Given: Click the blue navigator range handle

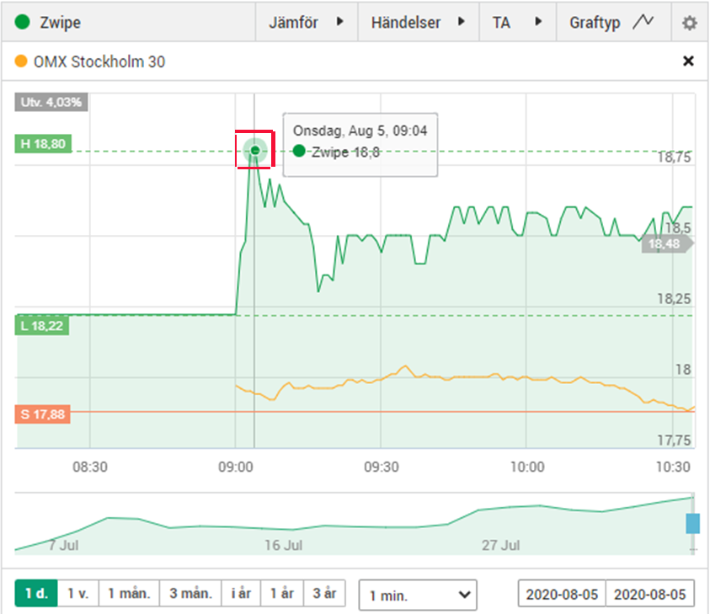Looking at the screenshot, I should point(693,523).
